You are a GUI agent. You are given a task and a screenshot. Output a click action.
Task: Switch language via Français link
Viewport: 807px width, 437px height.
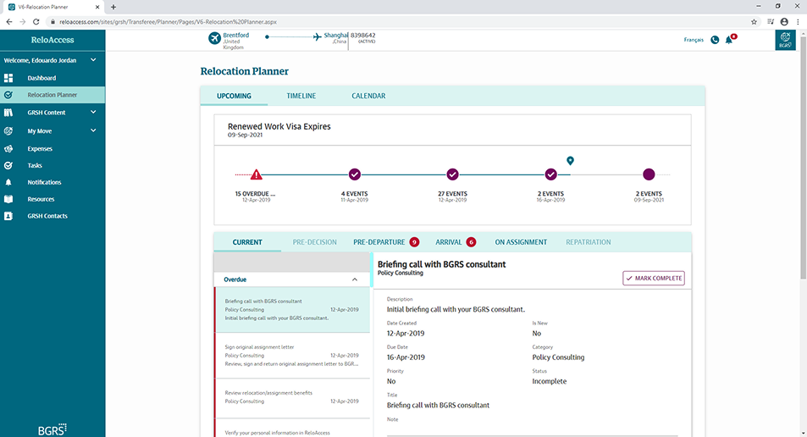pyautogui.click(x=694, y=40)
